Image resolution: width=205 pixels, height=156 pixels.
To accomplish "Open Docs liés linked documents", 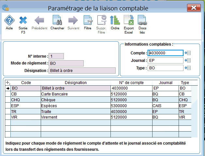I will (142, 24).
